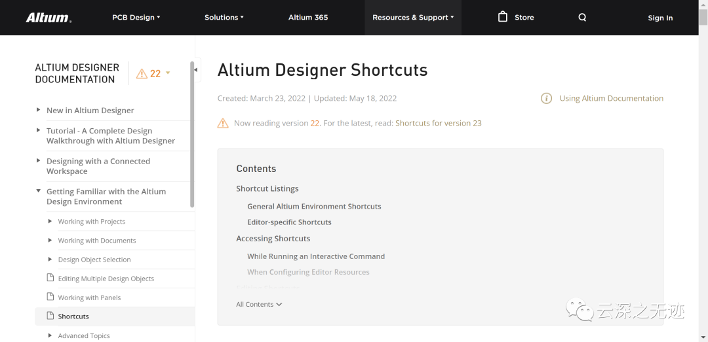Jump to Shortcut Listings section

pyautogui.click(x=267, y=188)
